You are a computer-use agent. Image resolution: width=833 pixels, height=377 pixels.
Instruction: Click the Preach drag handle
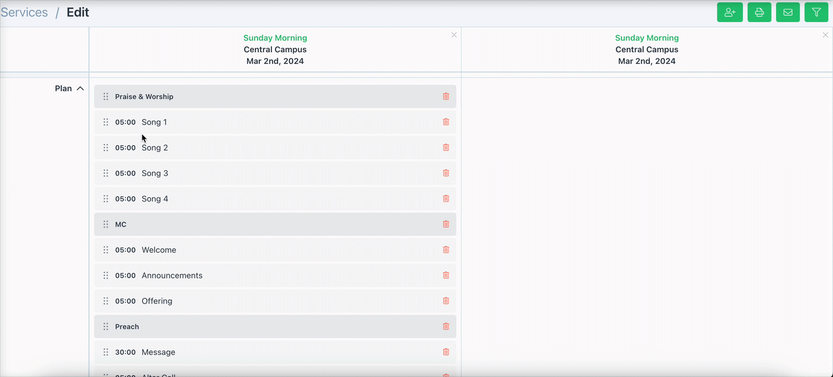pos(106,326)
